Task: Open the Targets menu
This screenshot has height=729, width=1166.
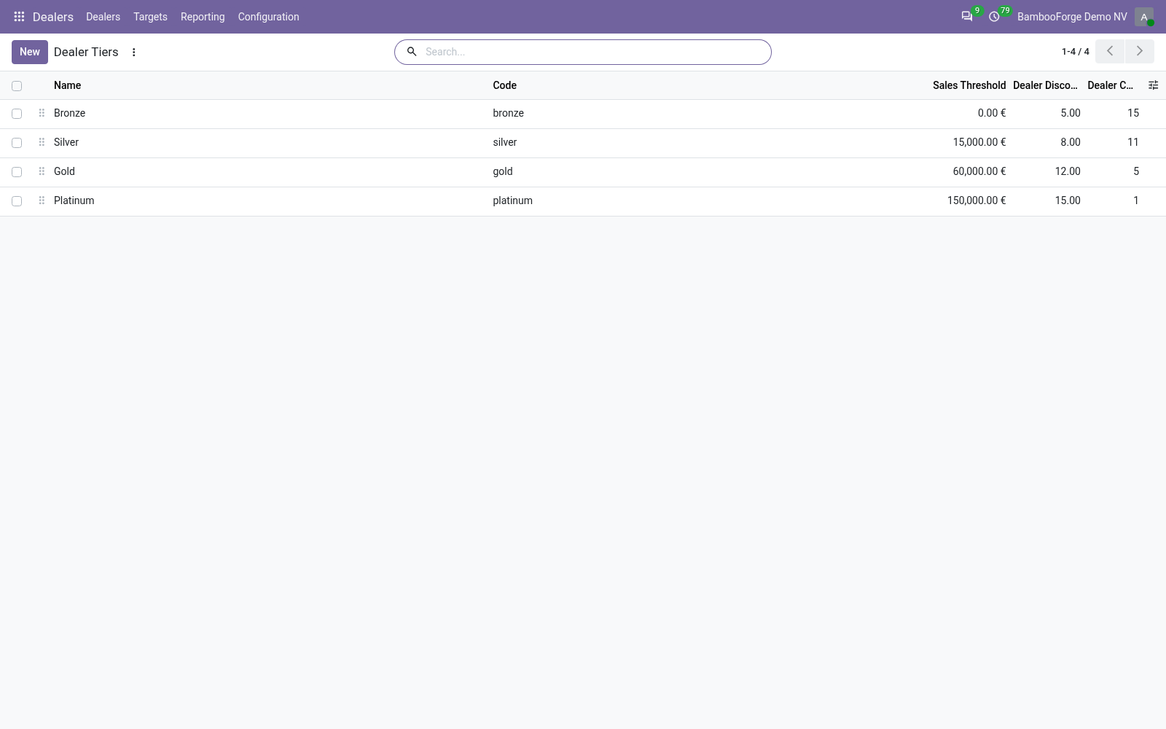Action: point(150,17)
